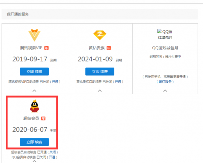The image size is (203, 163).
Task: Enable QQ会员 auto-renewal via 开通 link
Action: tap(52, 157)
